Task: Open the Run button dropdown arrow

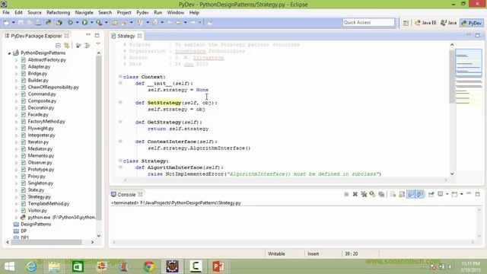Action: 91,22
